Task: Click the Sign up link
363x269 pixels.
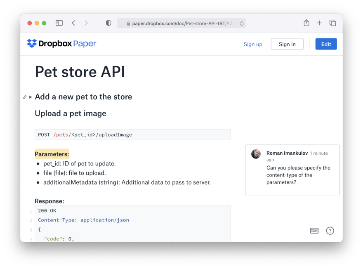Action: click(253, 44)
